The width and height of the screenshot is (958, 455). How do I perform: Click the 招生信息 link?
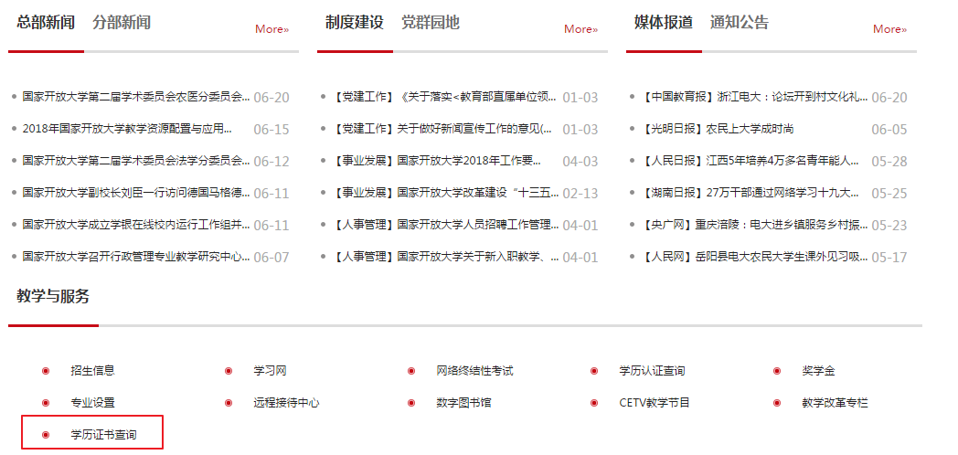click(x=92, y=371)
